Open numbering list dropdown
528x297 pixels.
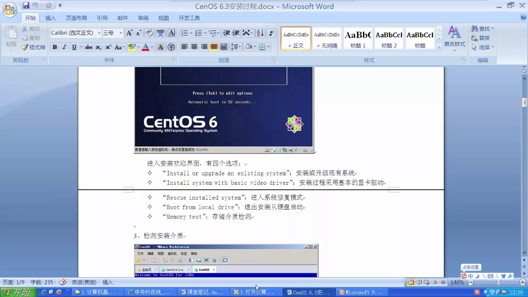click(205, 33)
